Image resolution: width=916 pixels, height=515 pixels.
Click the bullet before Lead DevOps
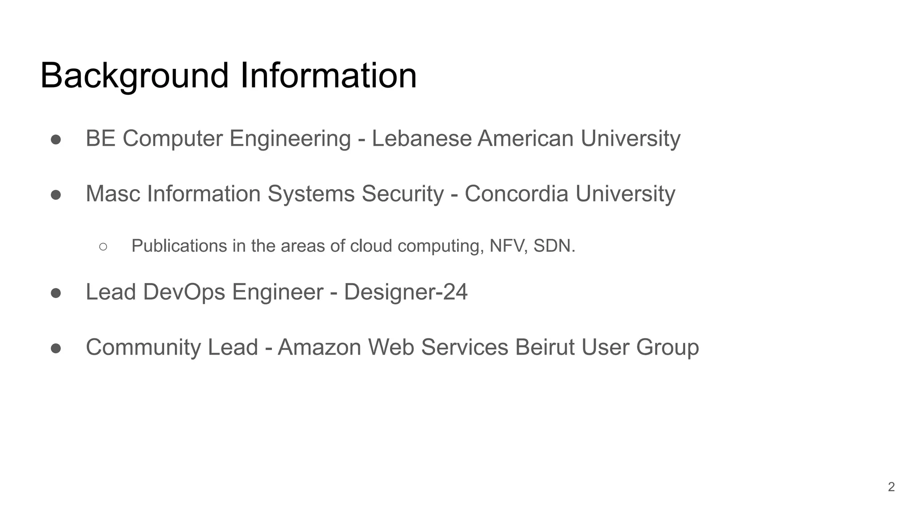click(56, 293)
